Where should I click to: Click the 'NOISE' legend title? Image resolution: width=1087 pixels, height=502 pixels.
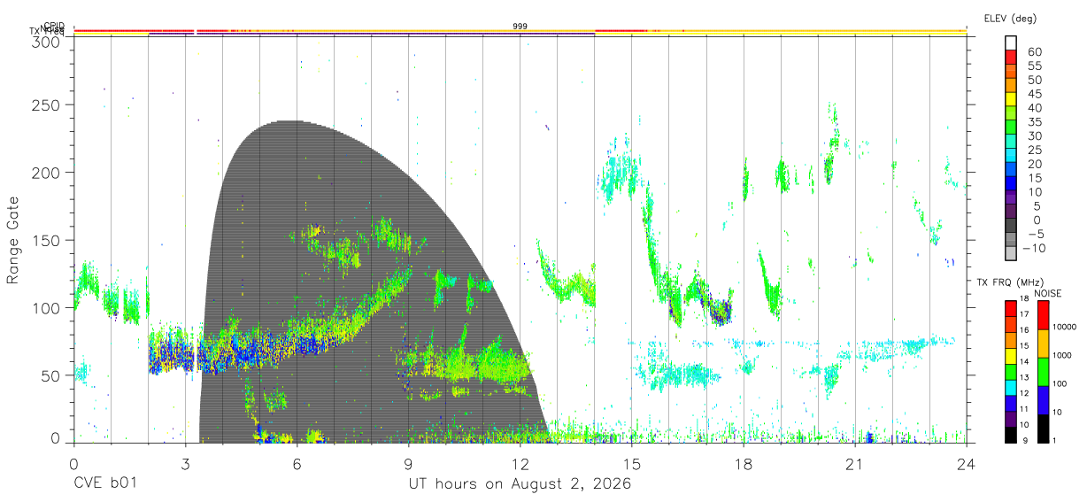point(1048,293)
